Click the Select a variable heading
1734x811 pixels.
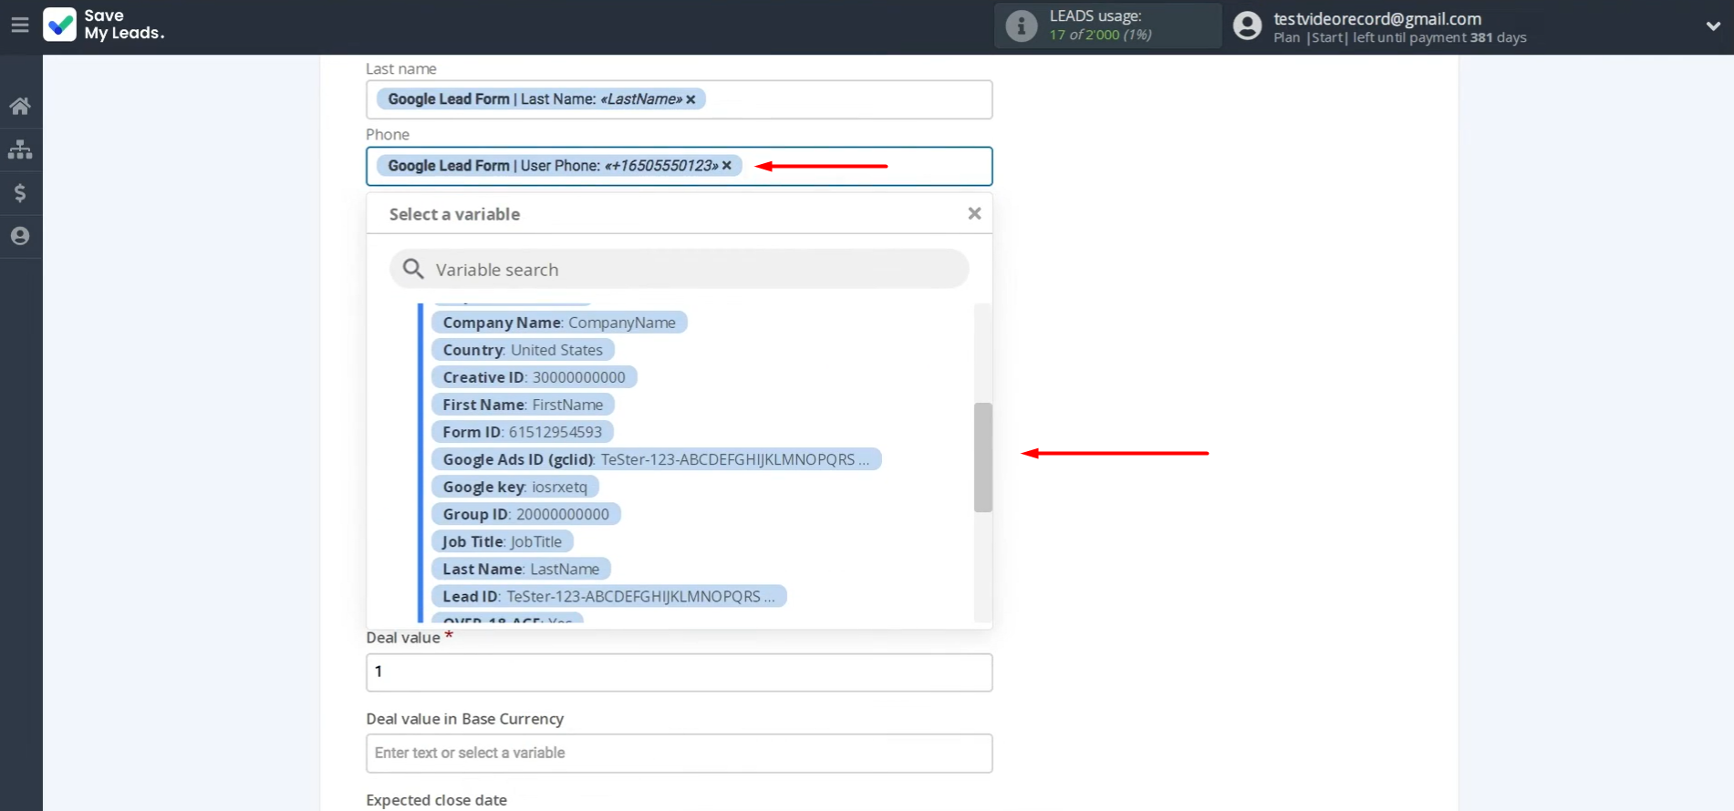click(x=454, y=214)
